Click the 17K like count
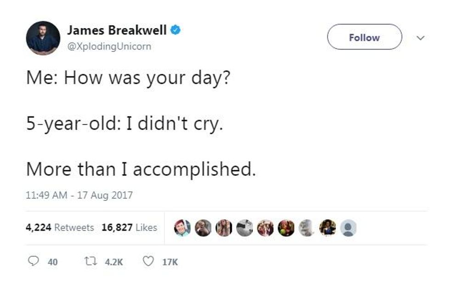This screenshot has width=450, height=285. 170,262
